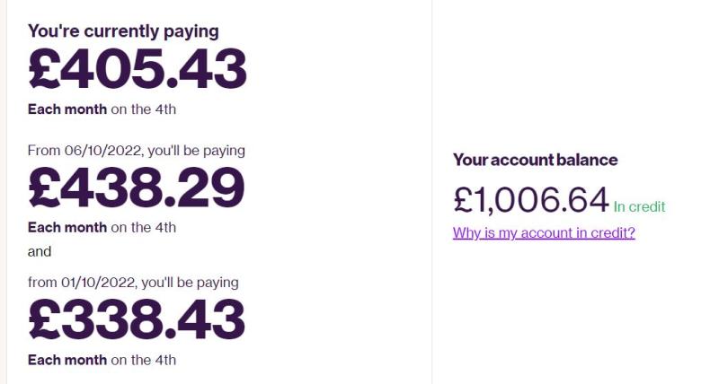Click the '06/10/2022' date text

[x=102, y=151]
